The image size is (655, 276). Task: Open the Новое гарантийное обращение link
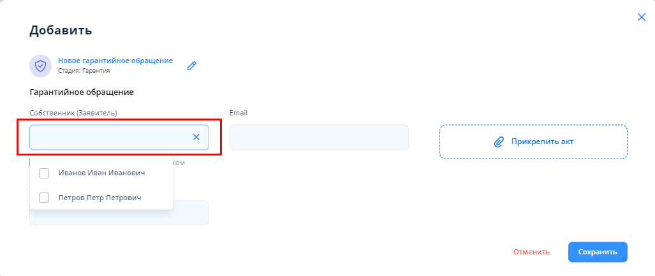[x=115, y=61]
